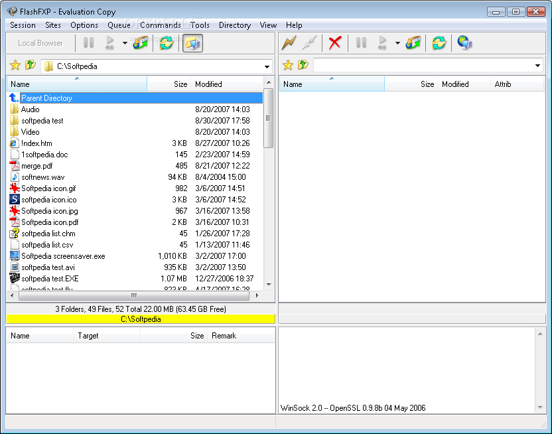Click the left pane Pause button

[88, 43]
